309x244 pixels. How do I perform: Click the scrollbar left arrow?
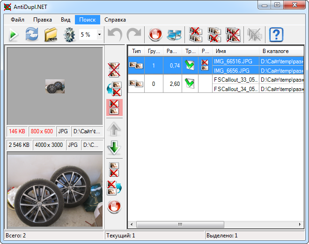point(132,224)
